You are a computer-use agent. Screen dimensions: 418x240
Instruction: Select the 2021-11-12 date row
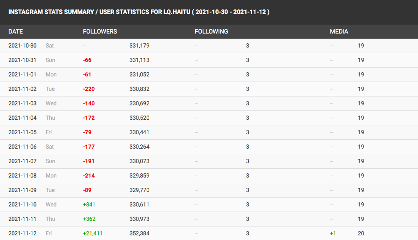point(209,233)
